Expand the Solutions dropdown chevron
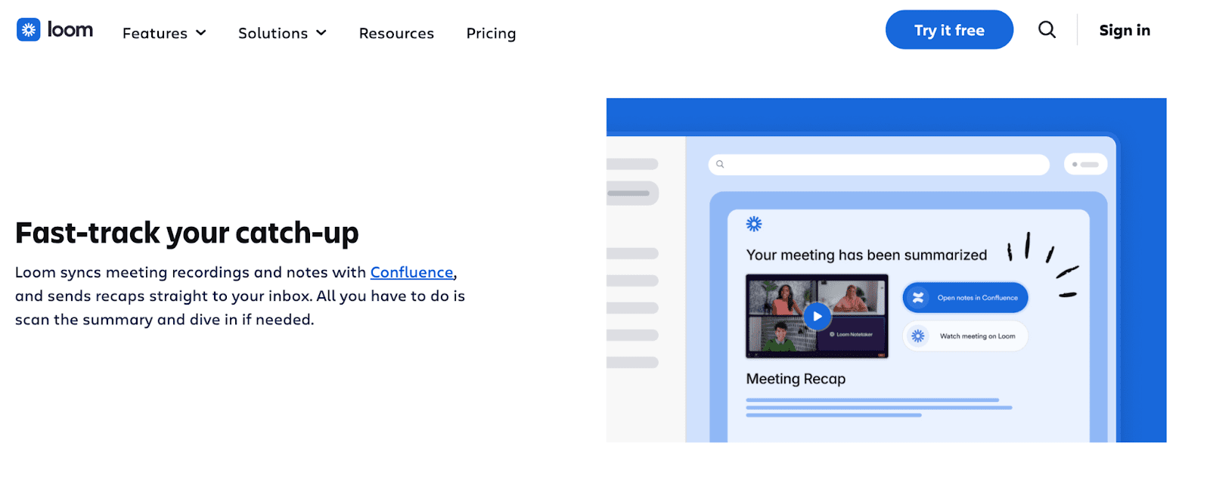1210x483 pixels. tap(321, 33)
